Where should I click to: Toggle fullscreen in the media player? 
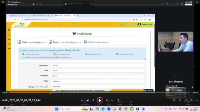(x=185, y=100)
